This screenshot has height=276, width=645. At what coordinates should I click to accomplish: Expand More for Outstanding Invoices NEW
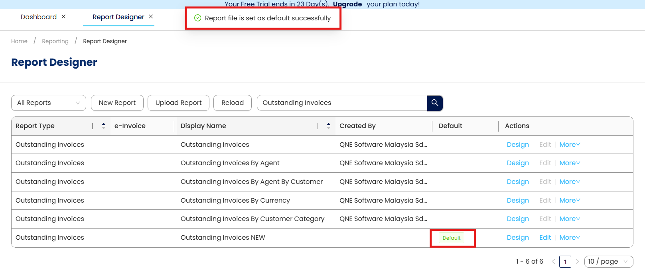569,238
